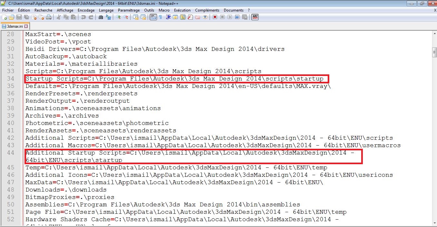Screen dimensions: 437x227
Task: Open Find with the binoculars icon
Action: coord(101,17)
